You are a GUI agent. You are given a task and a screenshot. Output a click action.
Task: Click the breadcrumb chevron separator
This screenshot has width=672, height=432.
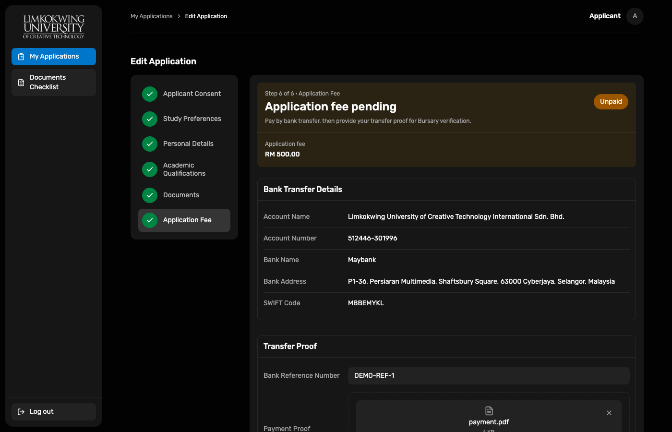(179, 16)
